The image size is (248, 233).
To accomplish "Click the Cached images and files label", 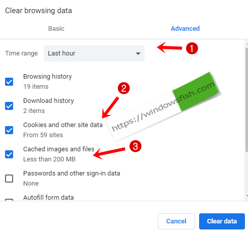I will (59, 149).
